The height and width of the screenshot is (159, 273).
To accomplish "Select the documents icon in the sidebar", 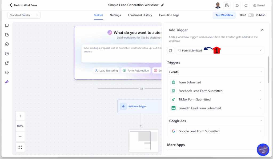I will click(x=7, y=35).
